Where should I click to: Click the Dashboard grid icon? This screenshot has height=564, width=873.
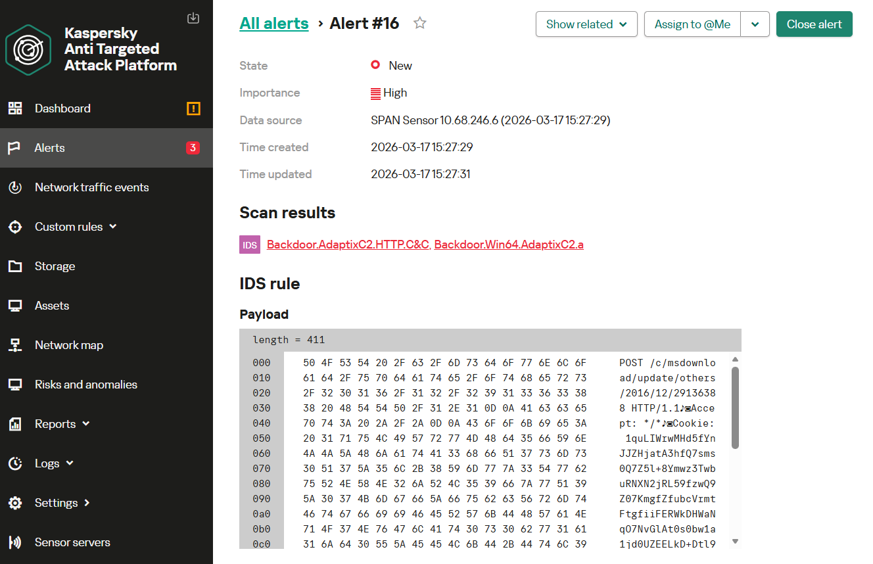point(15,108)
